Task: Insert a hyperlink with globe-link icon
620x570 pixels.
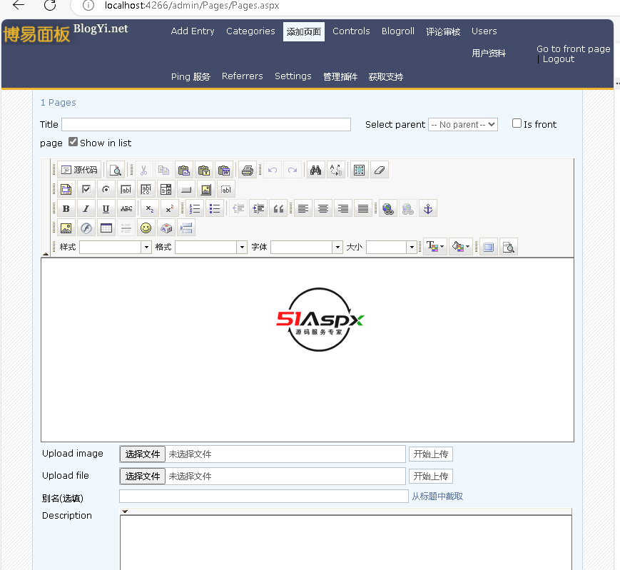Action: (x=388, y=209)
